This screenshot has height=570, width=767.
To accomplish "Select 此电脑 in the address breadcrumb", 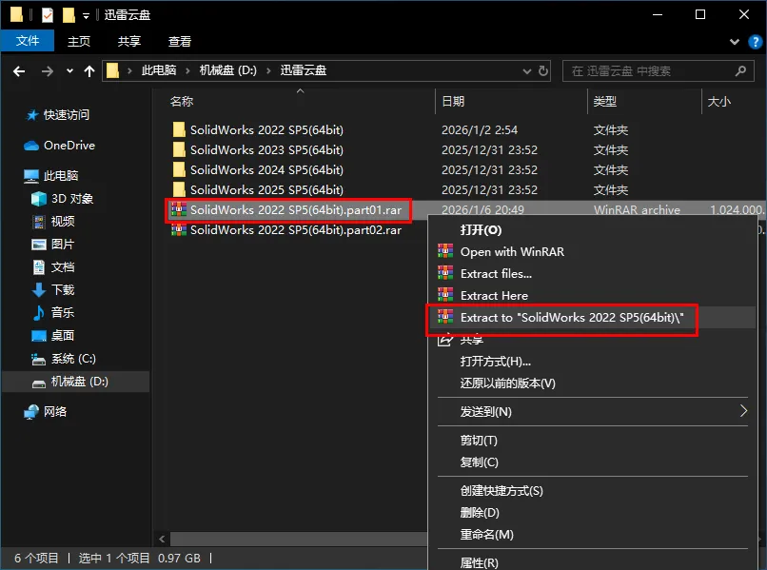I will coord(159,70).
